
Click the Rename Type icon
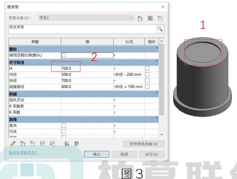point(150,18)
